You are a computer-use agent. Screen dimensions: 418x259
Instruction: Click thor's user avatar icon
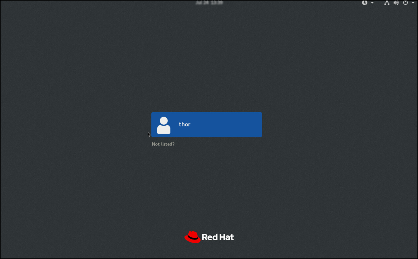point(164,125)
